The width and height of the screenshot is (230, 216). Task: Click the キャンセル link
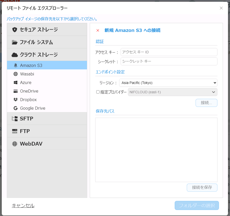23,205
